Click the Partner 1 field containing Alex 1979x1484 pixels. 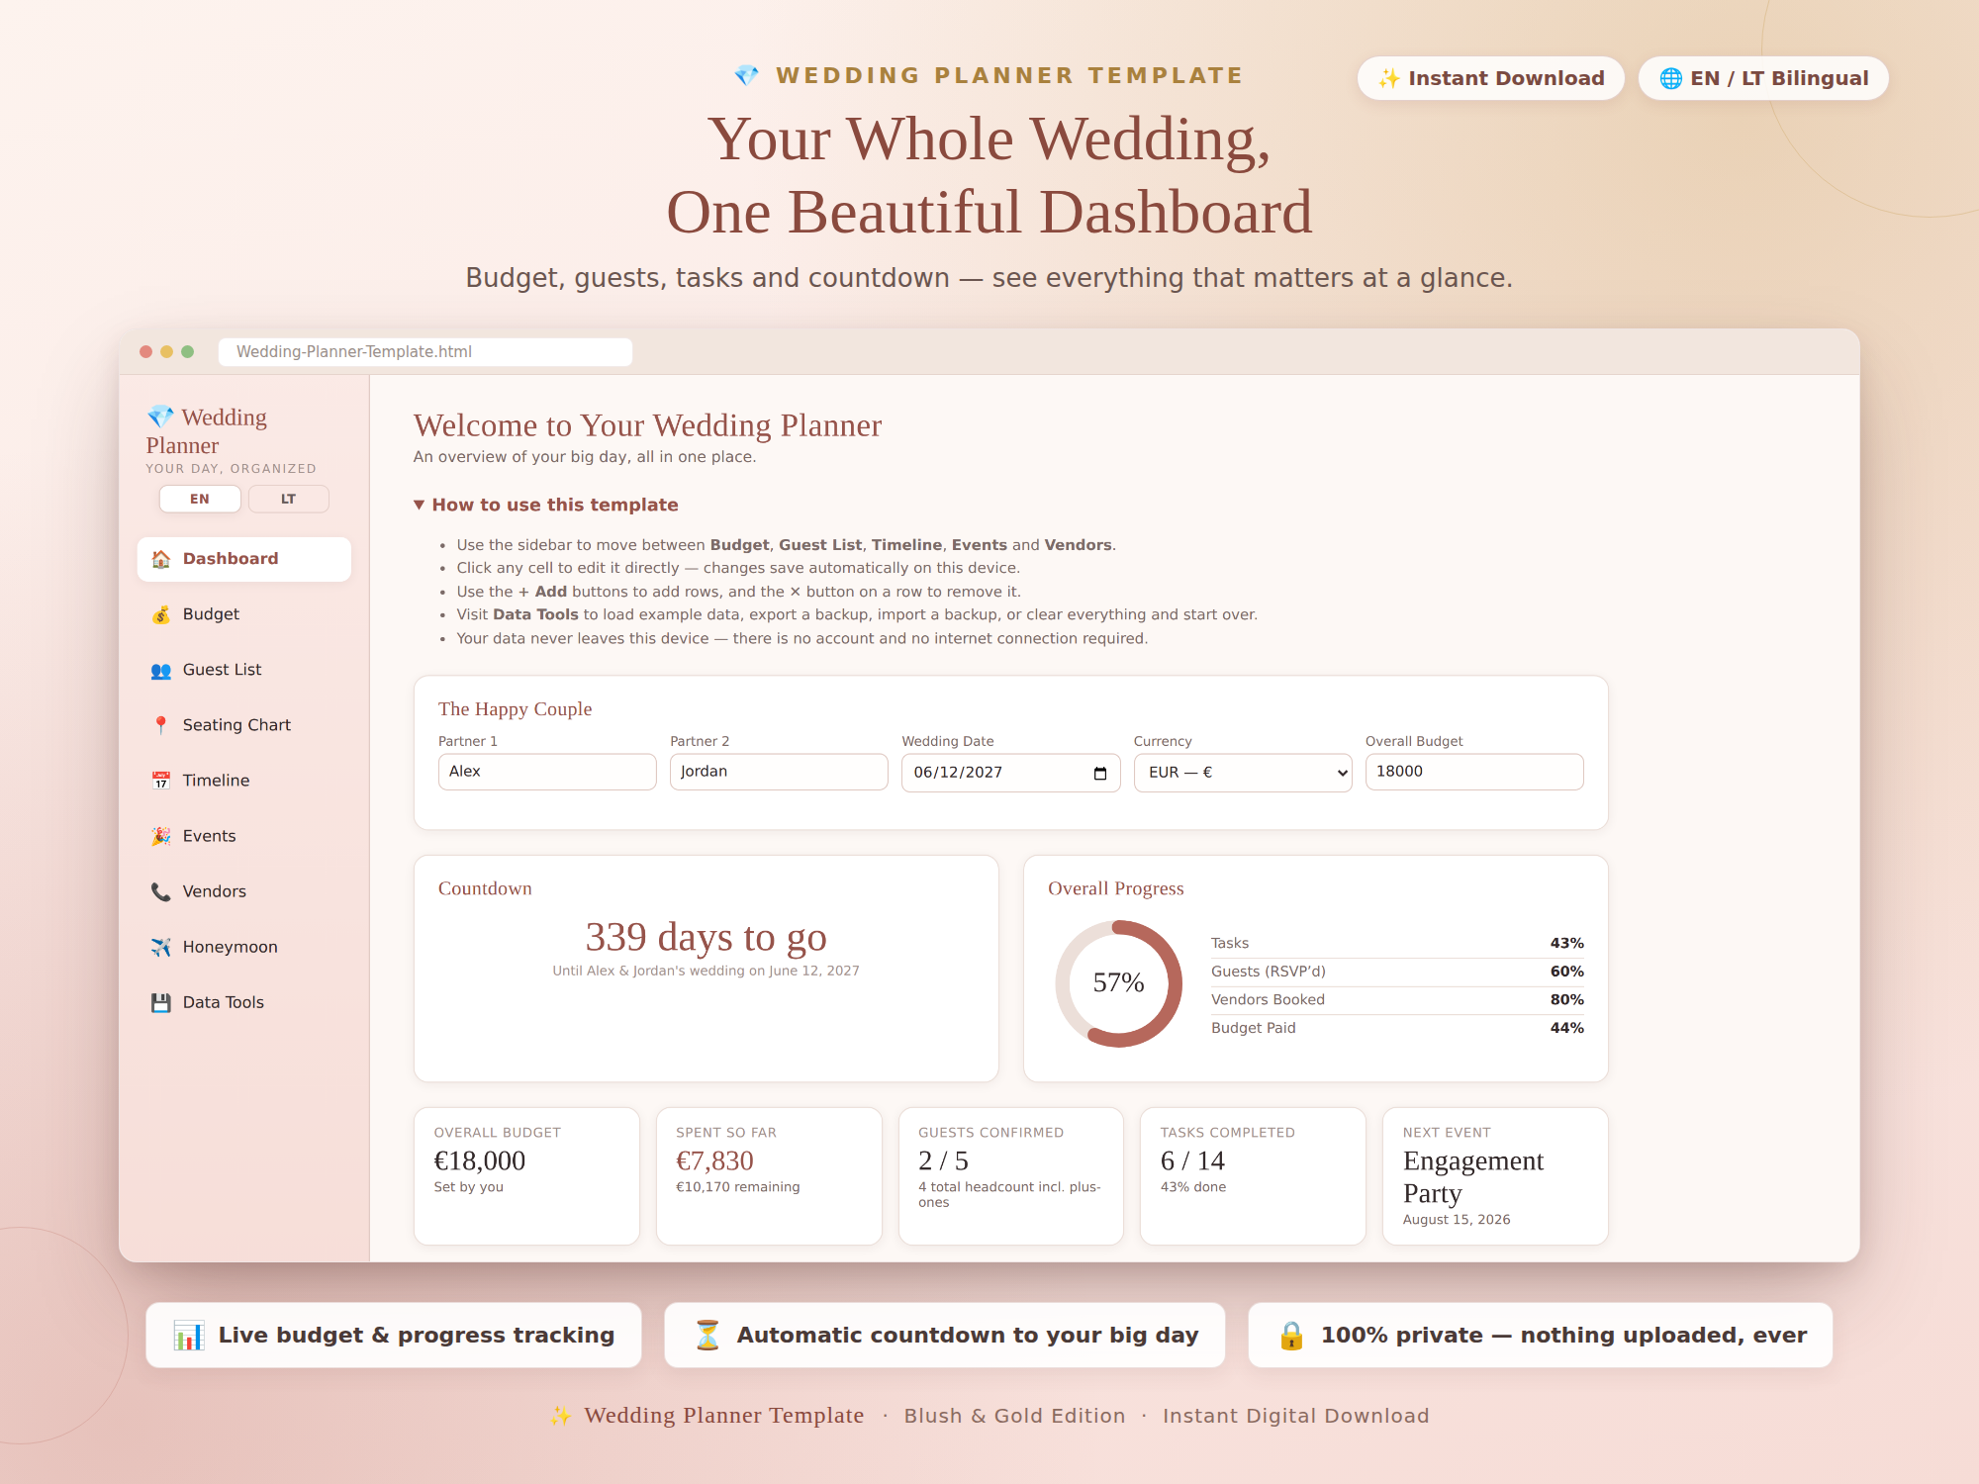(x=547, y=772)
